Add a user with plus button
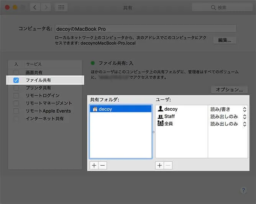Screen dimensions: 256x204 pos(159,165)
